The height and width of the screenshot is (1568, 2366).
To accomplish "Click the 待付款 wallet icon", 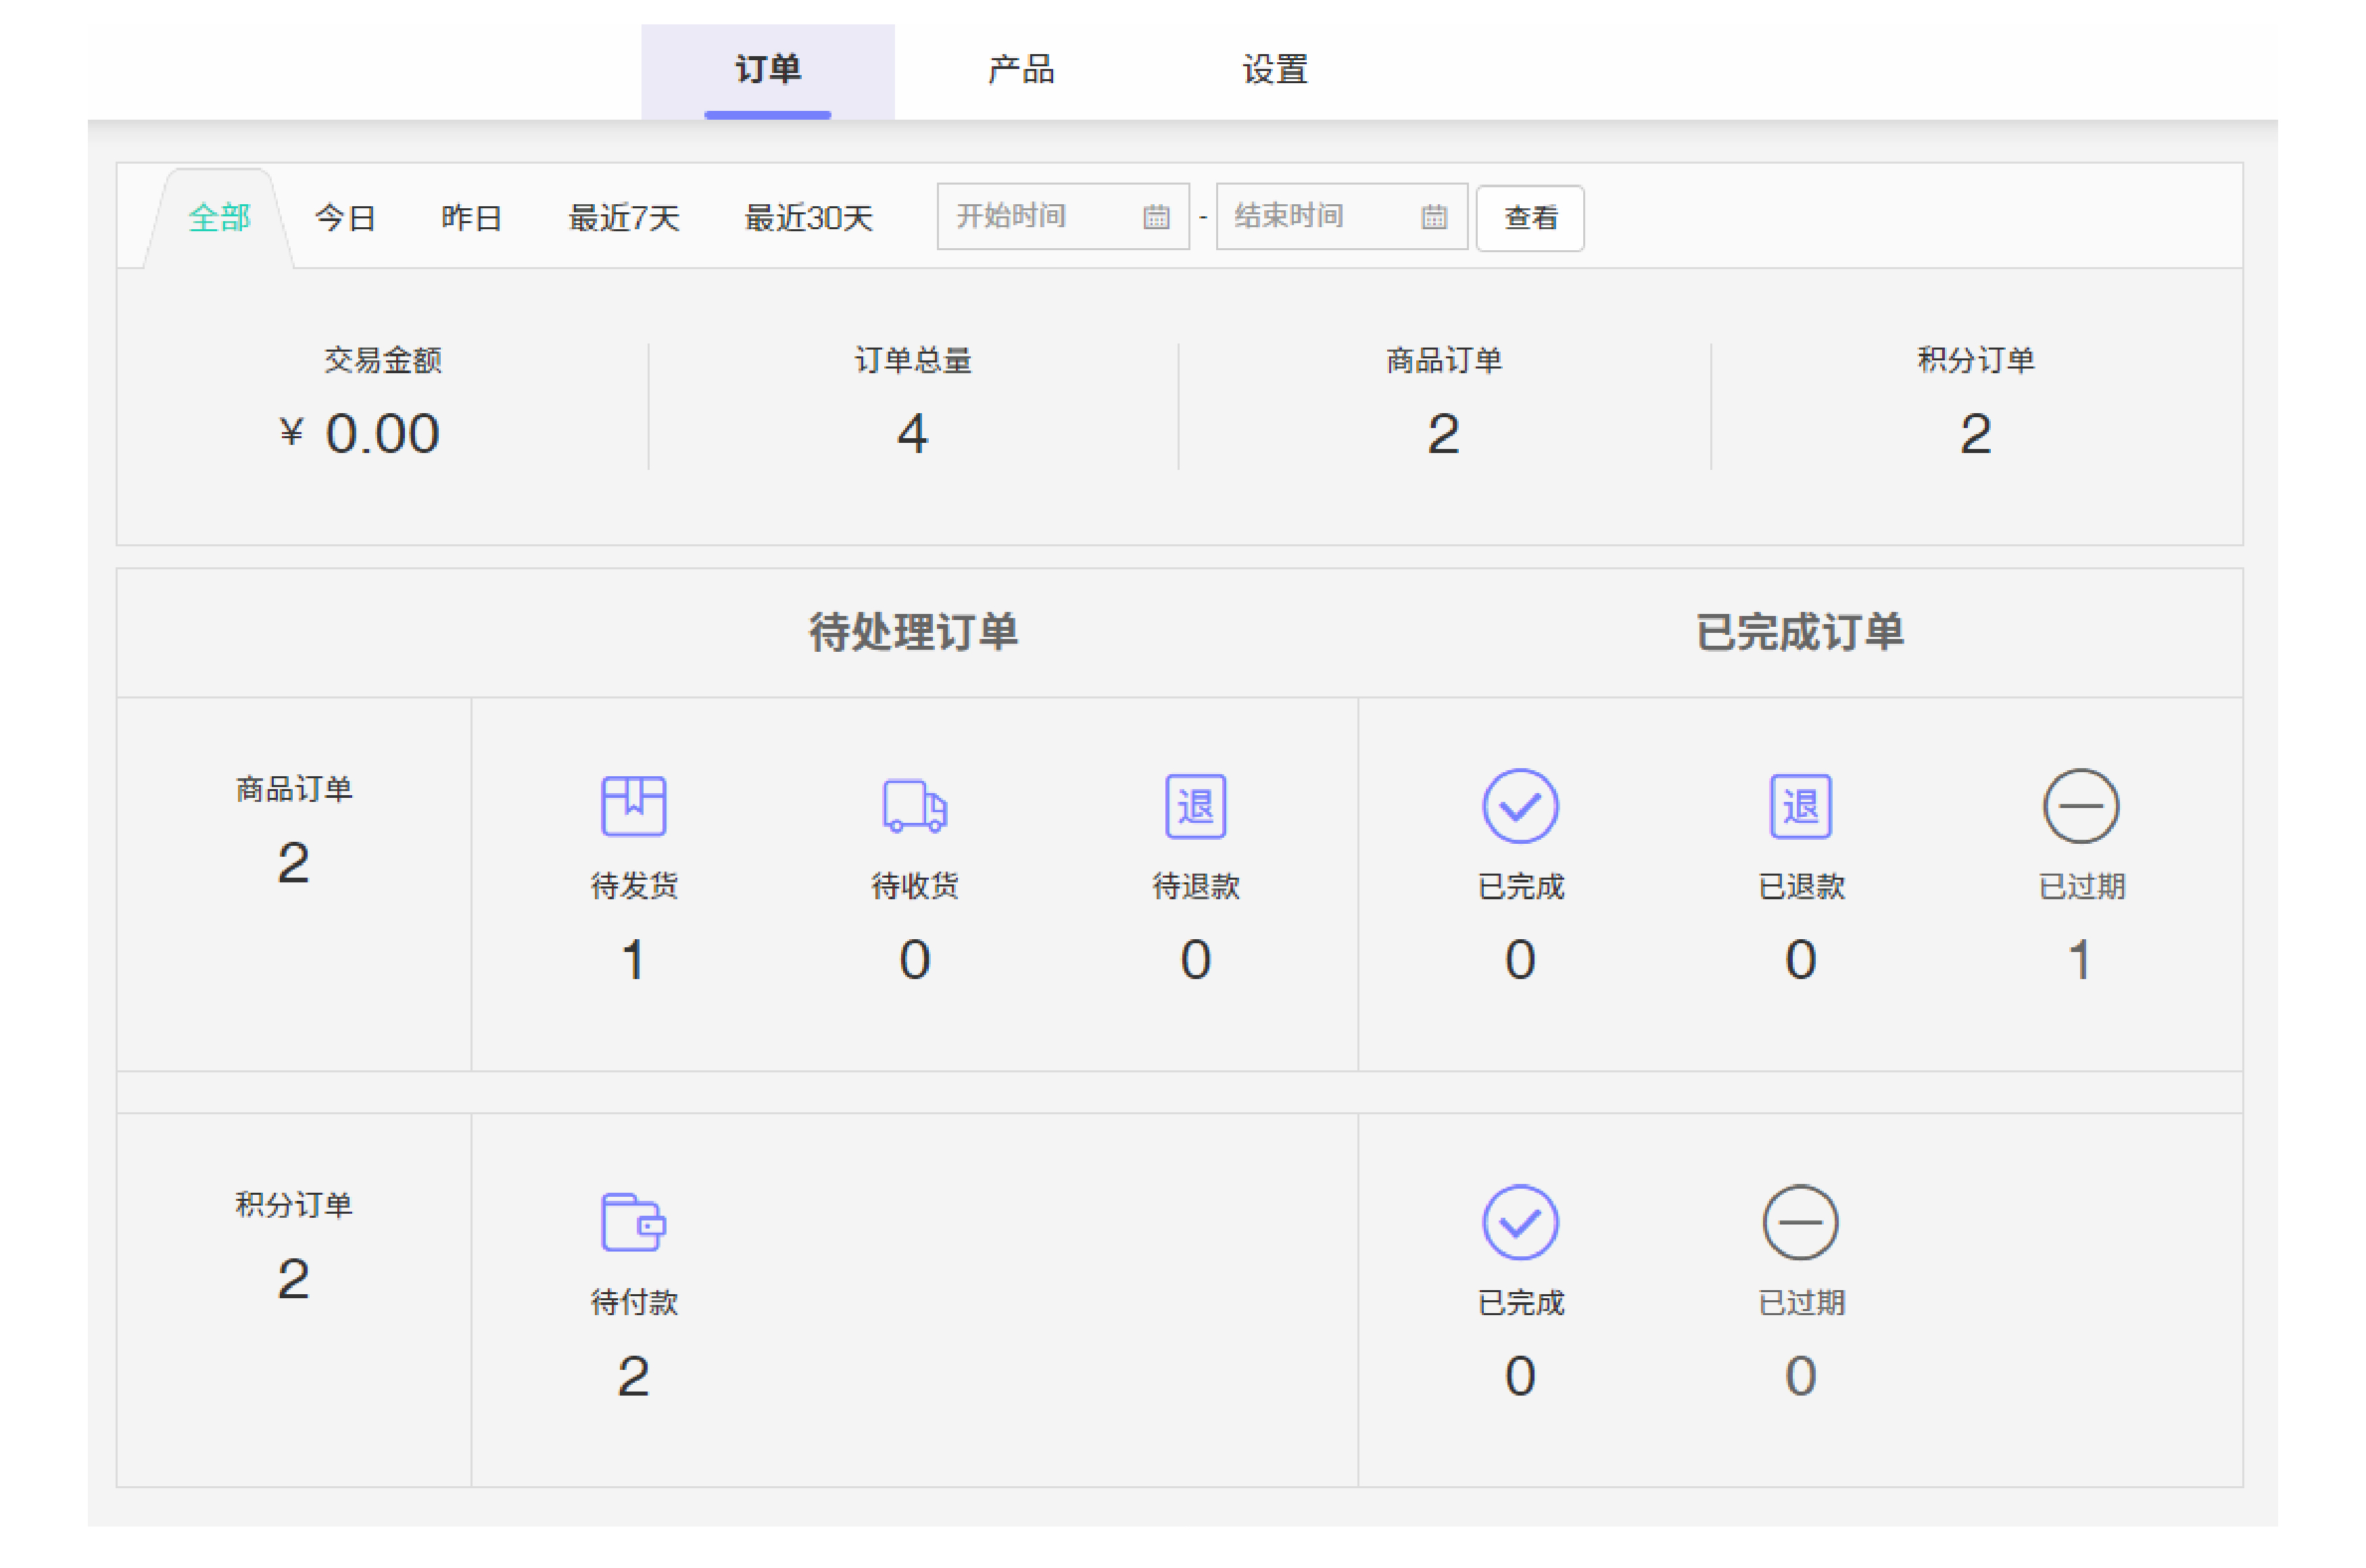I will pos(633,1222).
